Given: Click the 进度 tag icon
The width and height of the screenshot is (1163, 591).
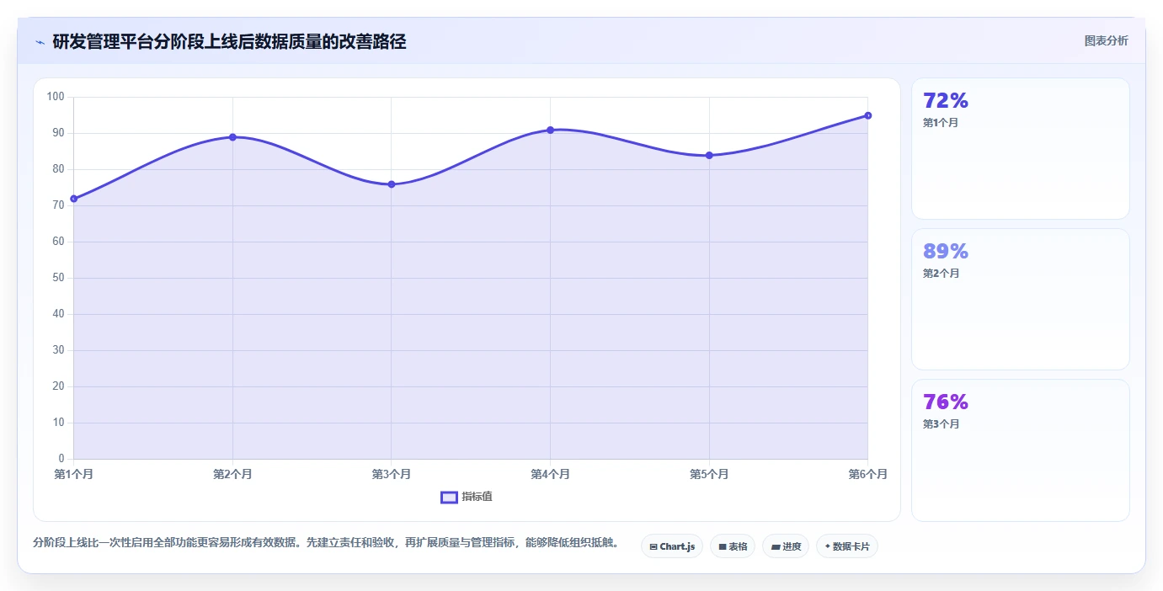Looking at the screenshot, I should click(775, 546).
